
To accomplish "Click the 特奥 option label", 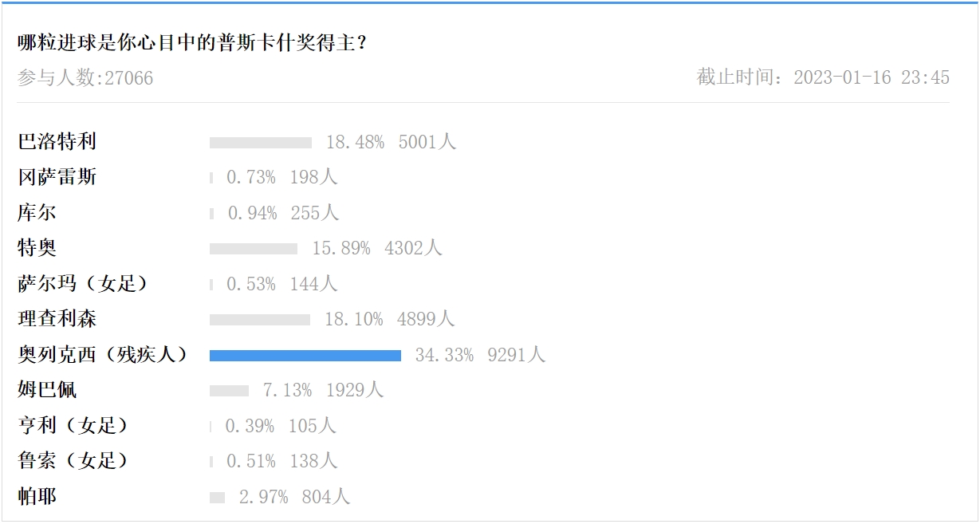I will click(37, 248).
